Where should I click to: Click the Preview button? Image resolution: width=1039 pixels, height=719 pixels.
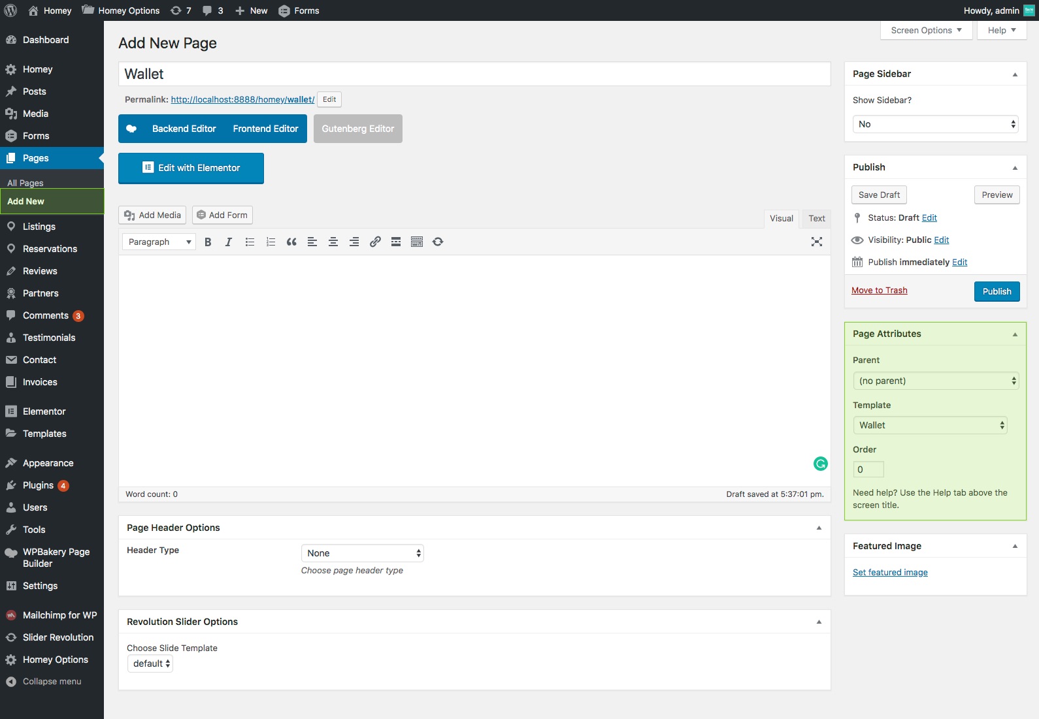click(x=997, y=195)
